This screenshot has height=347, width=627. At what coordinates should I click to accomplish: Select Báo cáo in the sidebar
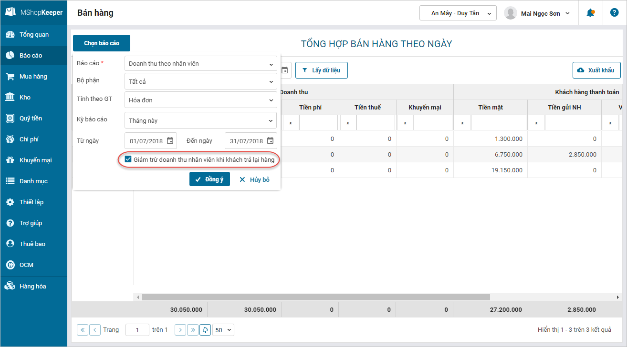[34, 56]
